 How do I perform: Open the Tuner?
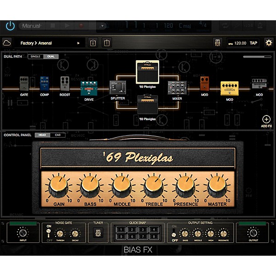tap(98, 233)
